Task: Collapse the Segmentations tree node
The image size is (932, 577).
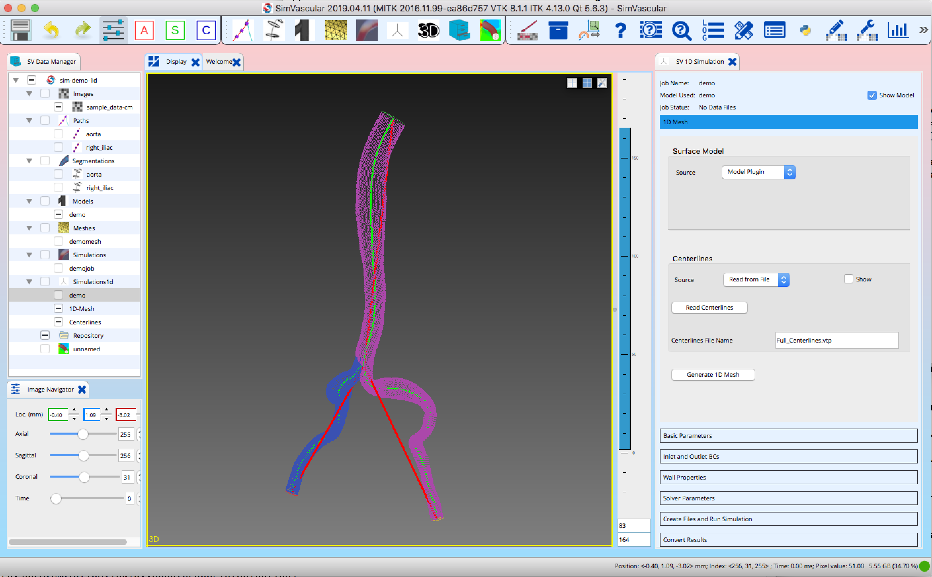Action: pos(29,160)
